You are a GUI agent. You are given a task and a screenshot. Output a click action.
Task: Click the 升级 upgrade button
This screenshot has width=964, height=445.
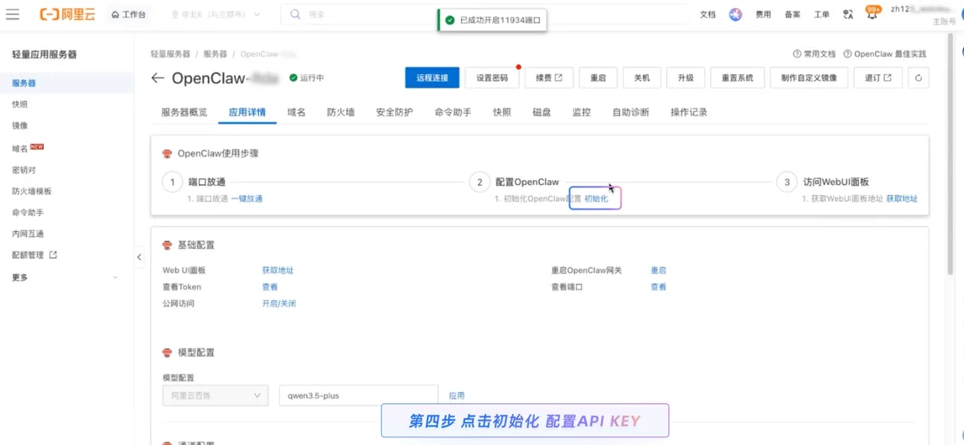click(x=686, y=78)
